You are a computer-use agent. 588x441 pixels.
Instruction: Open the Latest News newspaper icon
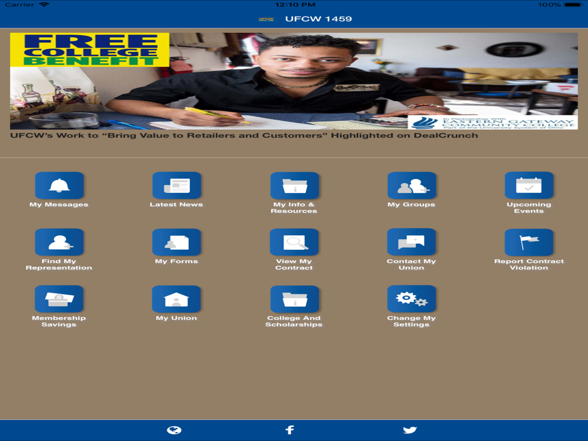176,185
